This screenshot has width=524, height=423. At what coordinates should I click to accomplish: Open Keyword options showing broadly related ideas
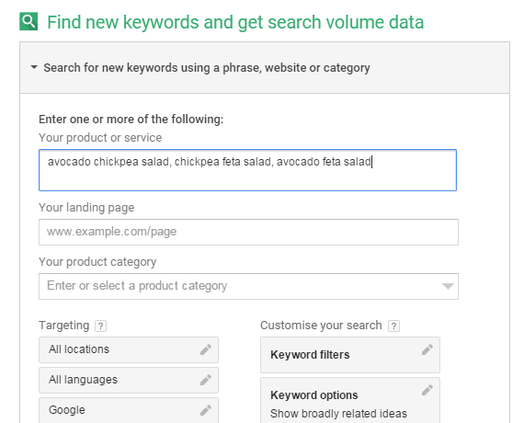[x=350, y=400]
